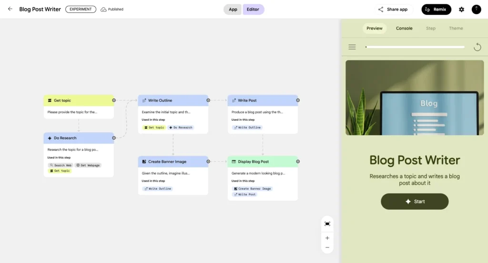Image resolution: width=488 pixels, height=263 pixels.
Task: Restart the preview with the refresh icon
Action: click(478, 47)
